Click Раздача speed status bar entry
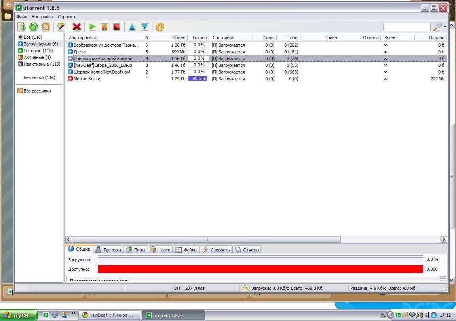This screenshot has width=456, height=321. point(383,288)
